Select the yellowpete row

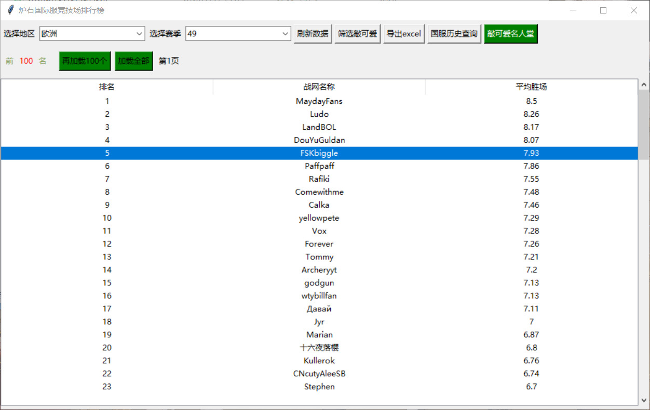point(319,218)
